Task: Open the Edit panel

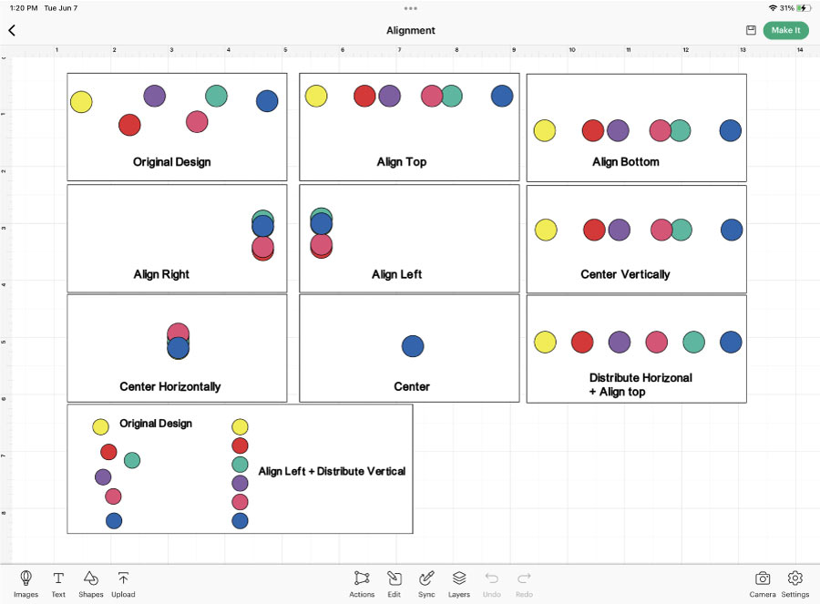Action: 395,584
